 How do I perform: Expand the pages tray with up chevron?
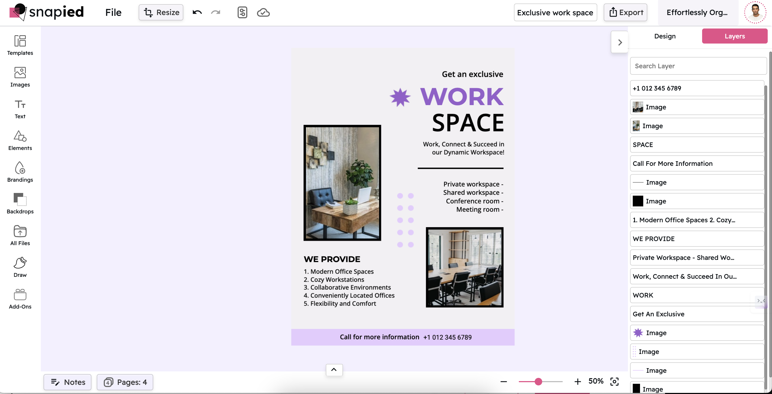pyautogui.click(x=334, y=370)
